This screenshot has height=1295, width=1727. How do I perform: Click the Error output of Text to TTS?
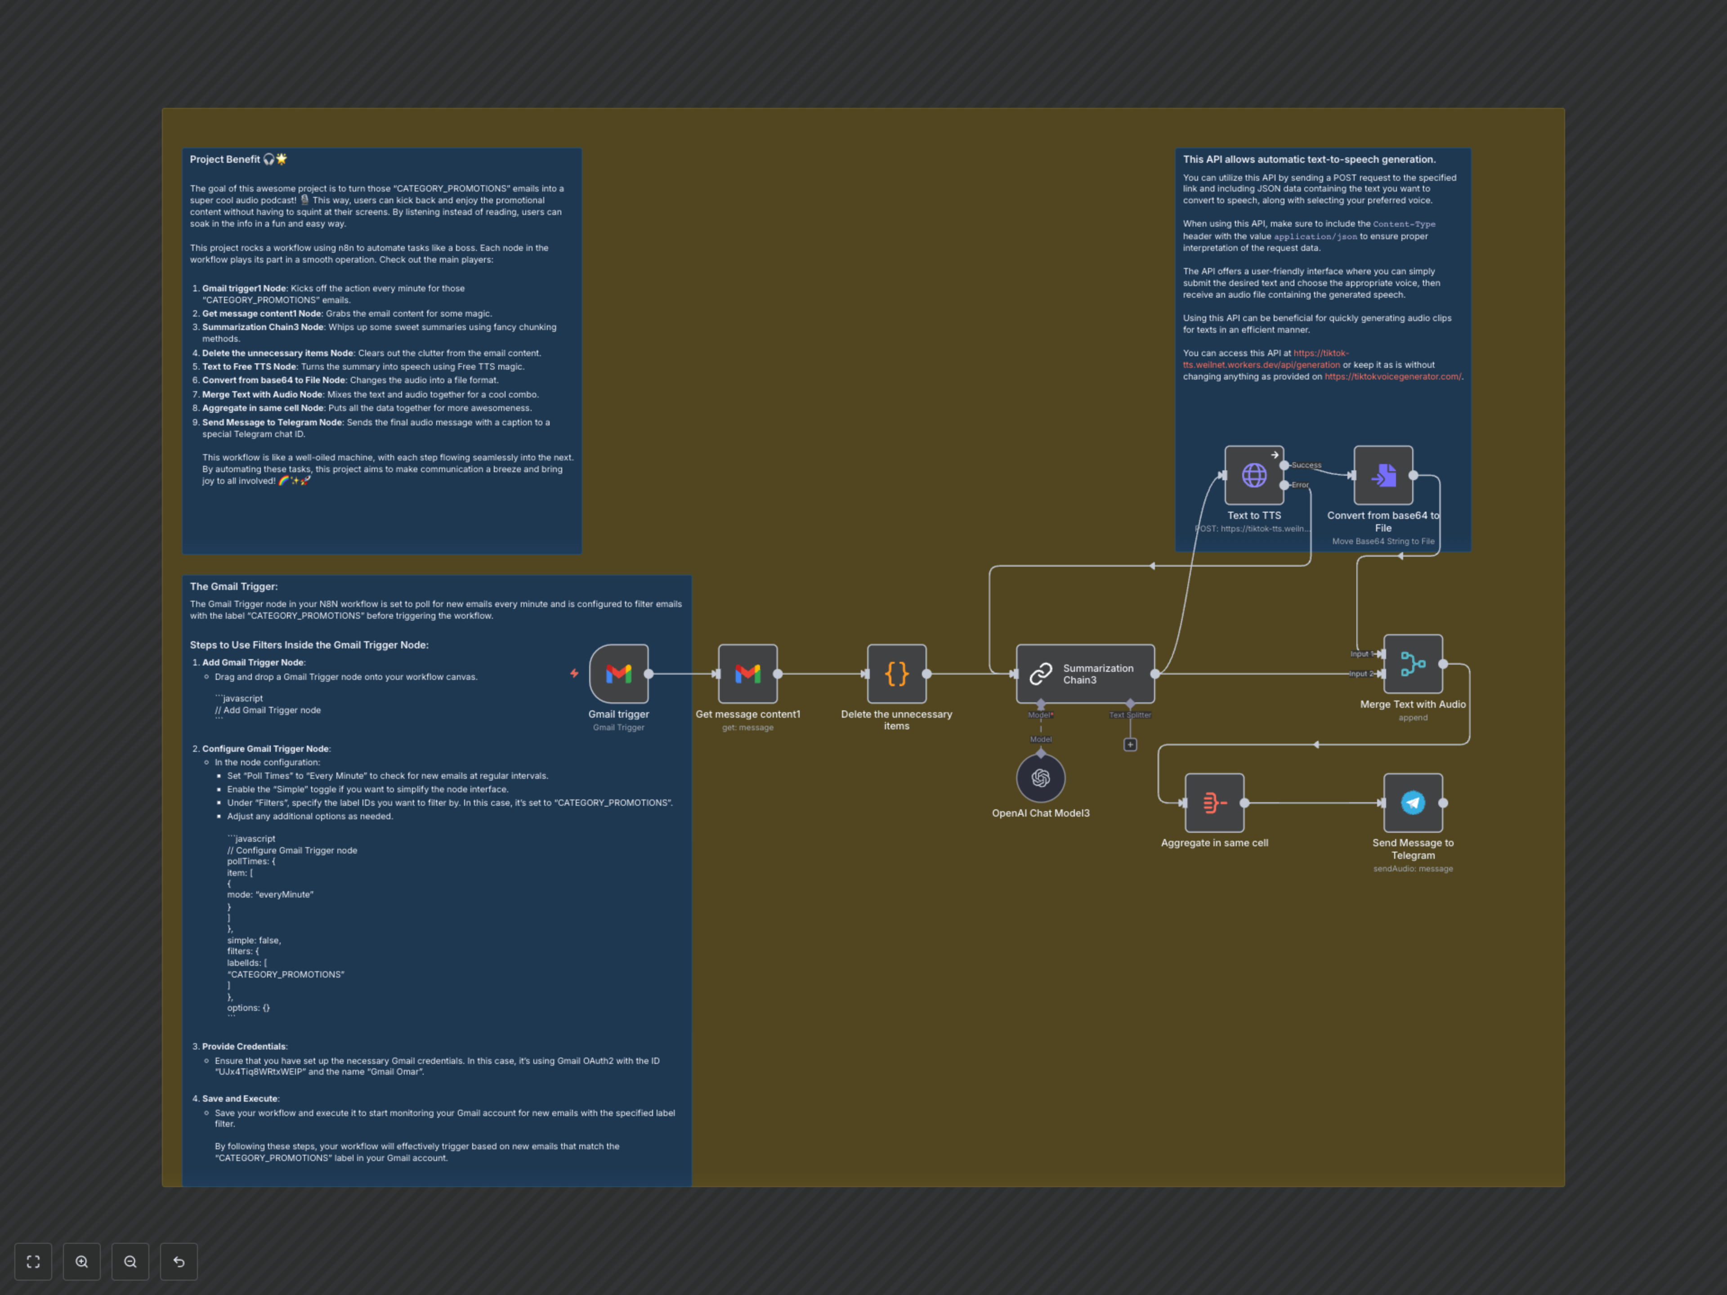coord(1284,485)
